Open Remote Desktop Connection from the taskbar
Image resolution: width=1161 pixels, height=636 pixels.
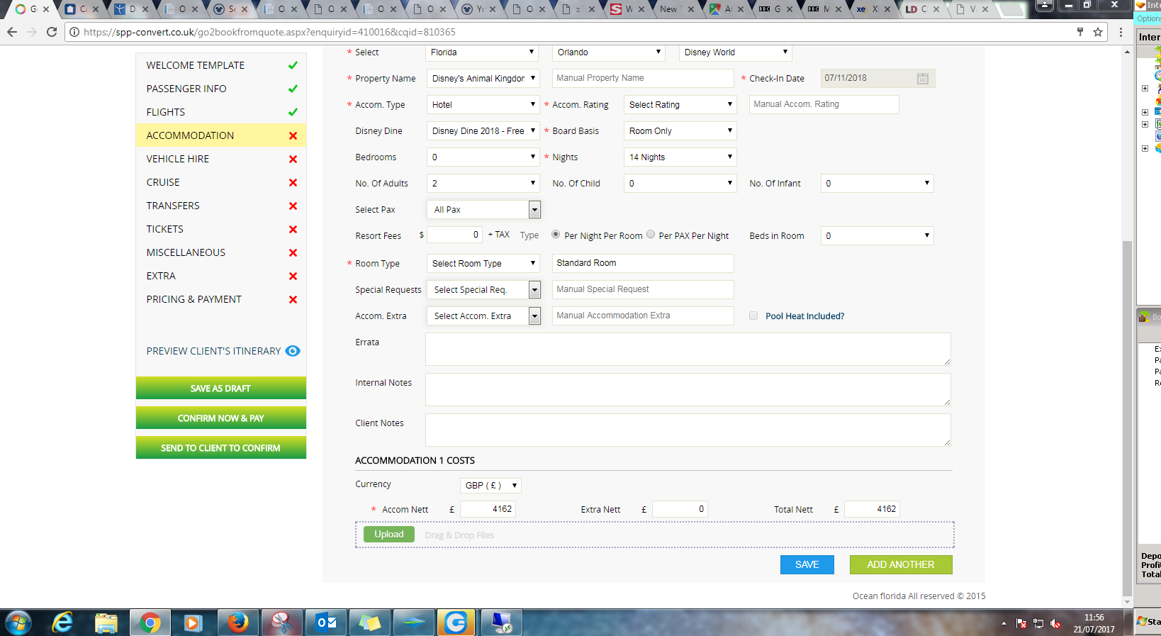click(x=501, y=623)
